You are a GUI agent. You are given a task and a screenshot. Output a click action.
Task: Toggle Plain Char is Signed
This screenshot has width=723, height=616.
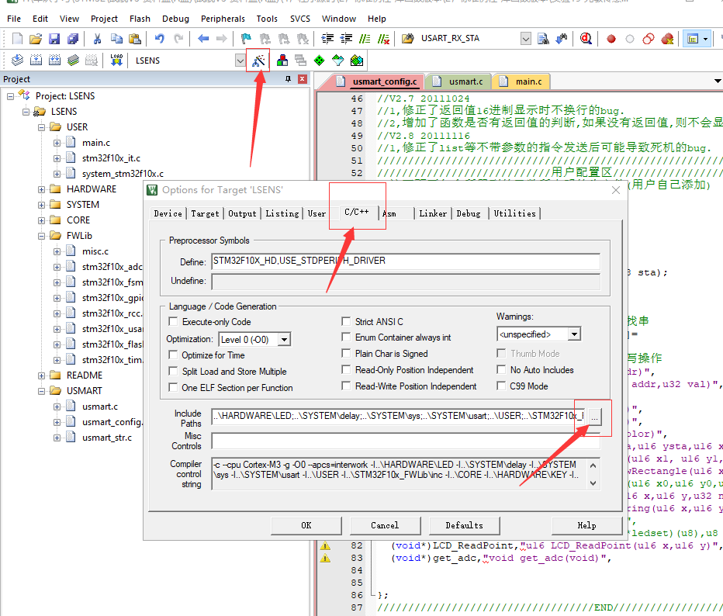(346, 353)
